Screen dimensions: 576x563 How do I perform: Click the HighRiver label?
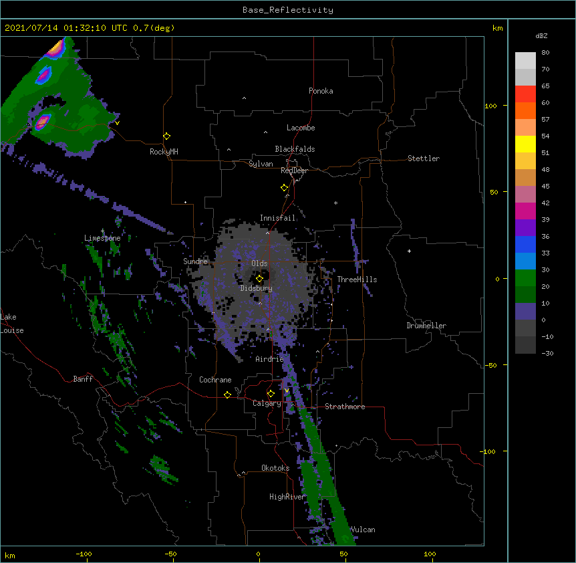[287, 497]
